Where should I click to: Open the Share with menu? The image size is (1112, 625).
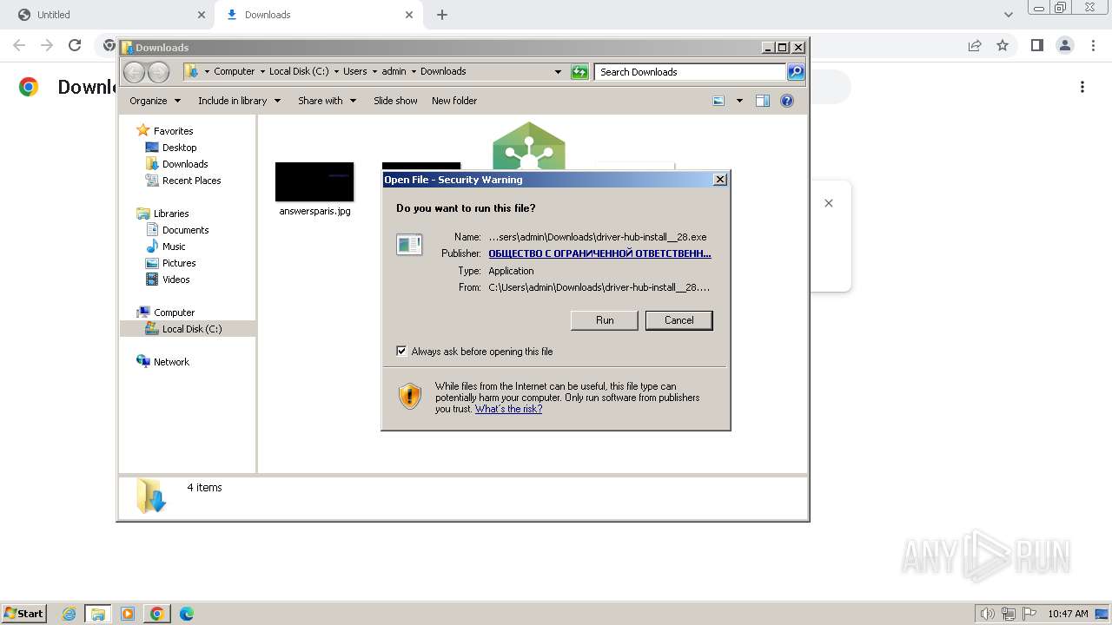327,101
